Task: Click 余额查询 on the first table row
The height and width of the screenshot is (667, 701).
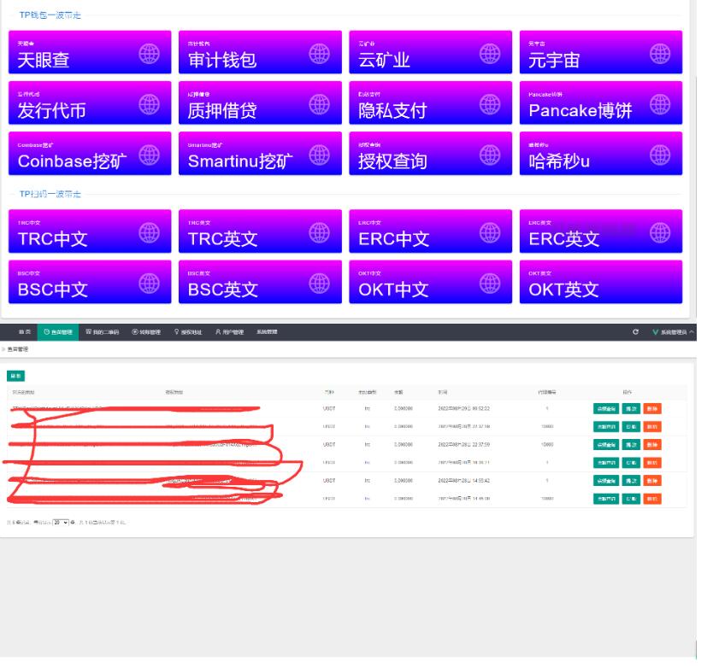Action: point(605,410)
